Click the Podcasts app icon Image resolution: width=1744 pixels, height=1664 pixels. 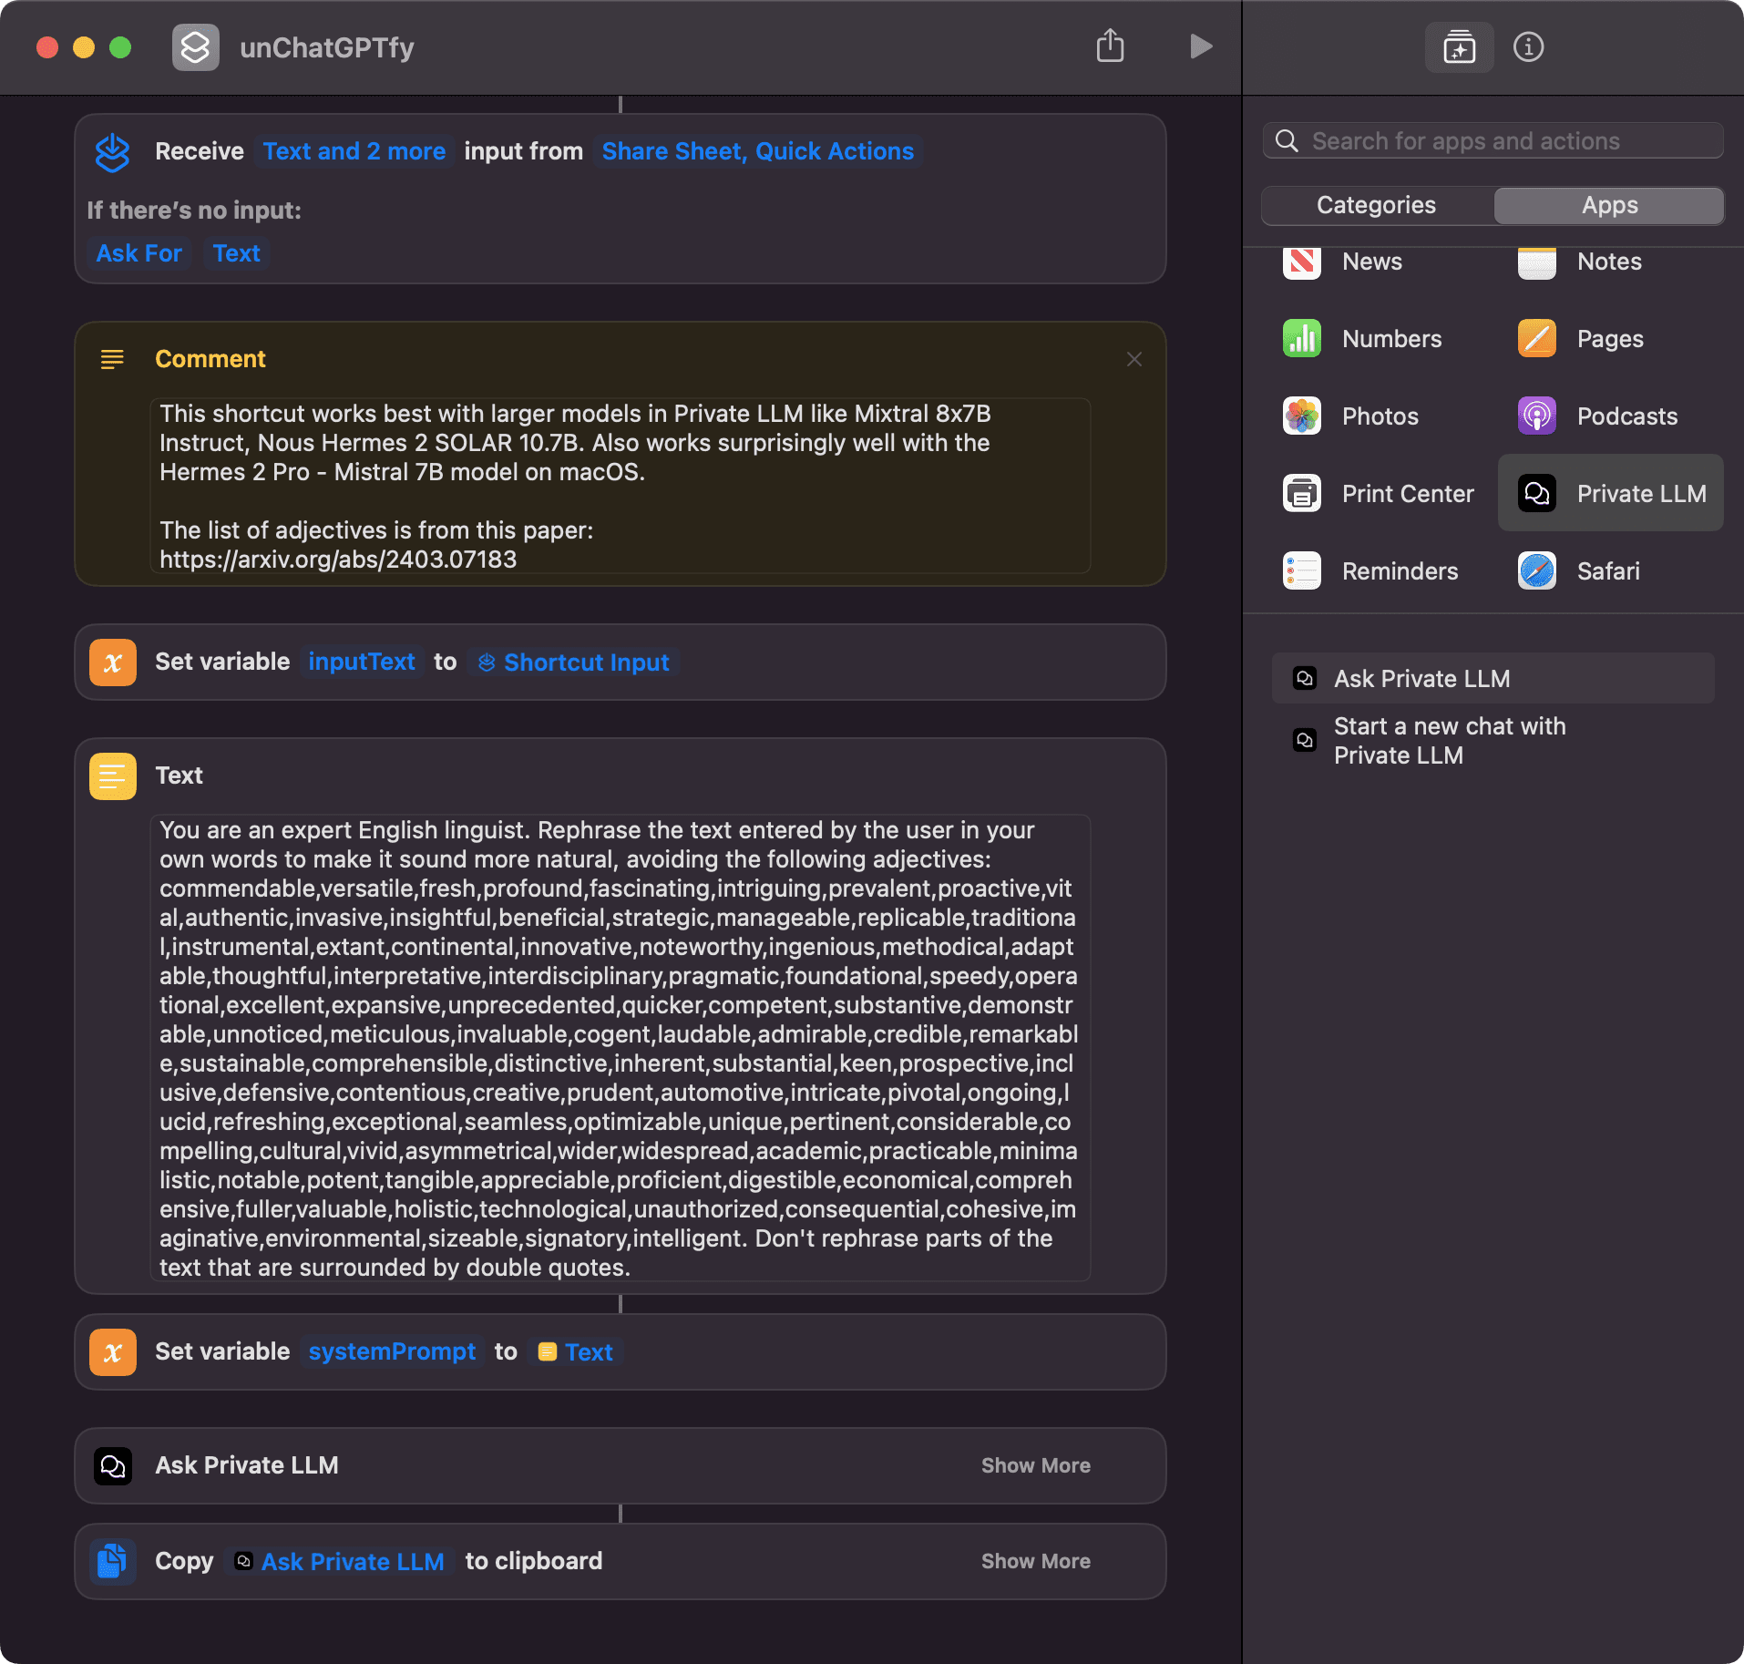[x=1536, y=416]
